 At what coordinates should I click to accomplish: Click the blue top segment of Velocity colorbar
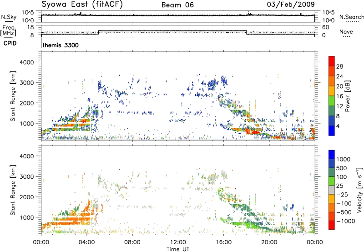coord(332,155)
